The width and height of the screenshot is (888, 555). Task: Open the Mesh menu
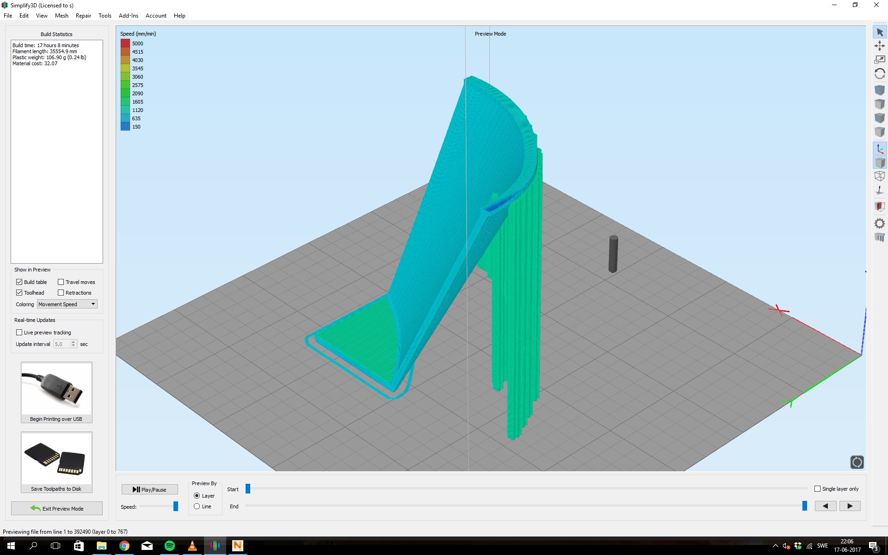[62, 16]
